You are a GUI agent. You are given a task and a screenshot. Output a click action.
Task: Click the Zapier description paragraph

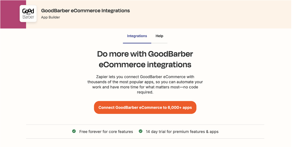pos(145,84)
